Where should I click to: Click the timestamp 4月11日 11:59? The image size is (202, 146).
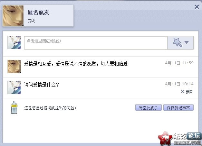[x=179, y=63]
